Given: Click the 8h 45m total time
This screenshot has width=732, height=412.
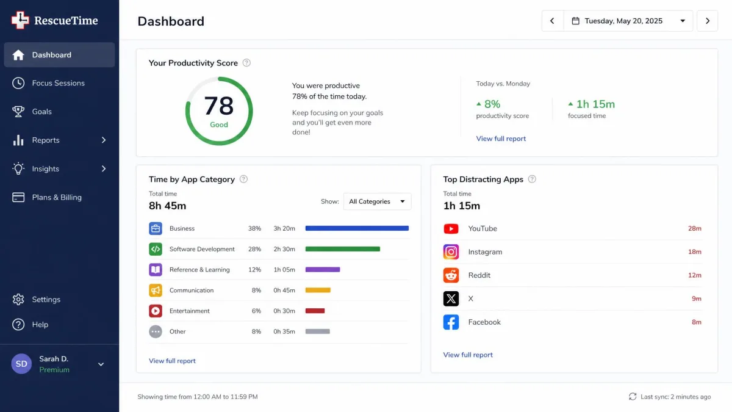Looking at the screenshot, I should click(x=167, y=206).
